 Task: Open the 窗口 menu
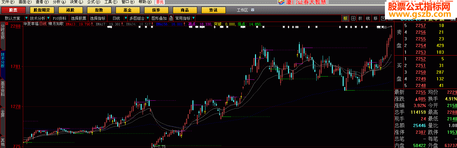(128, 2)
